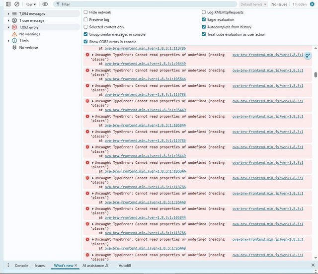Click the 1 hidden label
The width and height of the screenshot is (318, 274).
point(299,4)
